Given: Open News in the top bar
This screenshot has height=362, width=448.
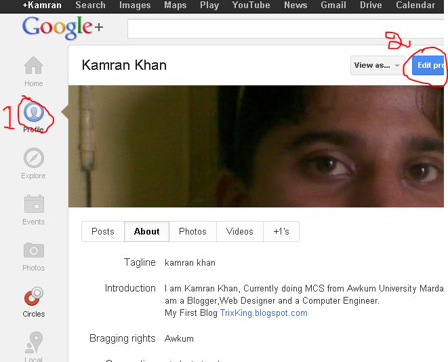Looking at the screenshot, I should tap(296, 5).
